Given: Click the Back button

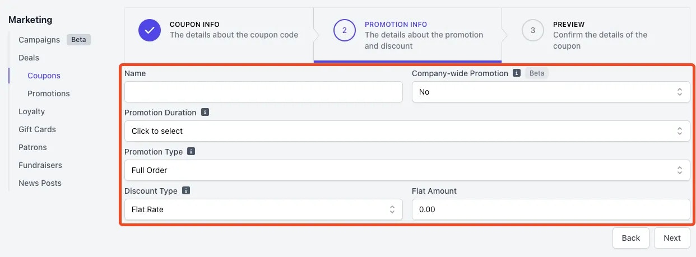Looking at the screenshot, I should coord(630,238).
